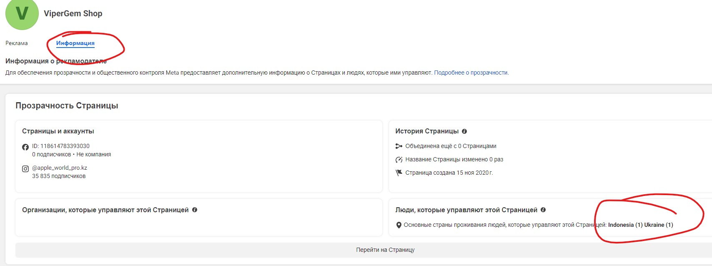Viewport: 712px width, 266px height.
Task: Click the 35 835 подписчиков count
Action: [x=59, y=176]
